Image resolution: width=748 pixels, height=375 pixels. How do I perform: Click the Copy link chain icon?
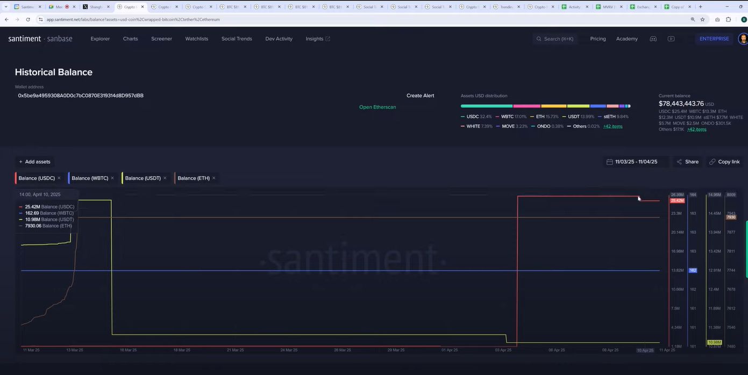713,162
